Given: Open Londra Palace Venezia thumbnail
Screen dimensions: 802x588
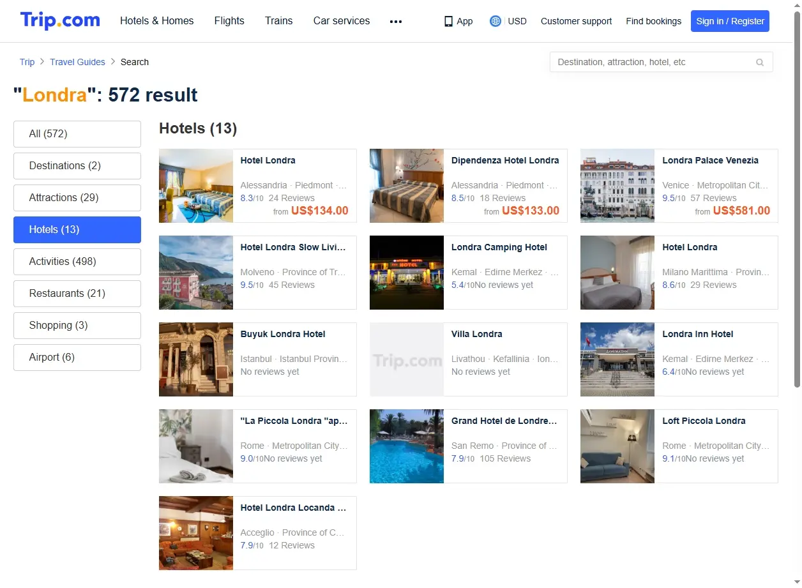Looking at the screenshot, I should (x=617, y=186).
